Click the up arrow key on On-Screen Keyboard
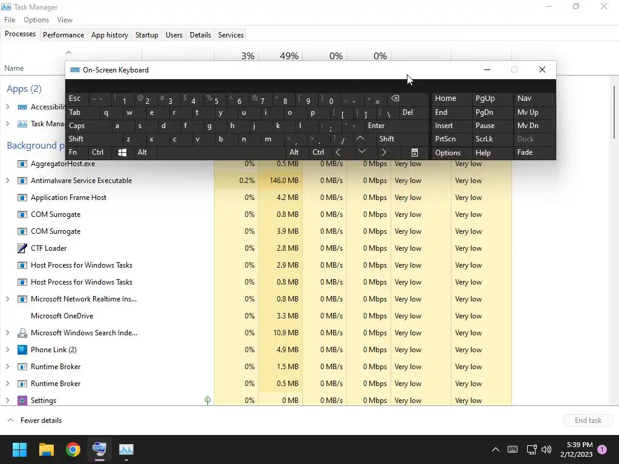619x464 pixels. (360, 138)
